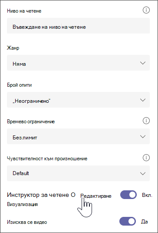Click chevron arrow in Времево ограничение field
Image resolution: width=158 pixels, height=233 pixels.
click(143, 137)
